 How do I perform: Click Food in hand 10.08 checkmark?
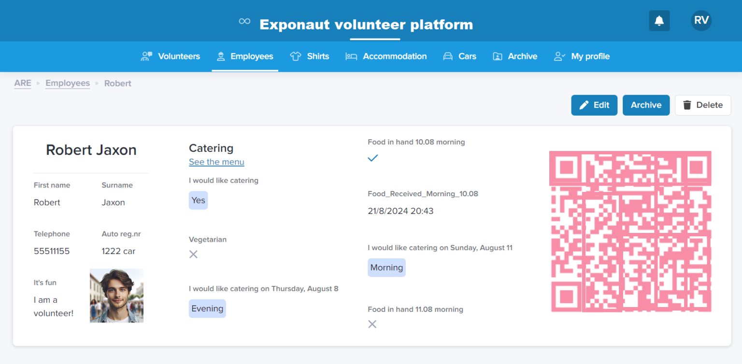(x=372, y=158)
